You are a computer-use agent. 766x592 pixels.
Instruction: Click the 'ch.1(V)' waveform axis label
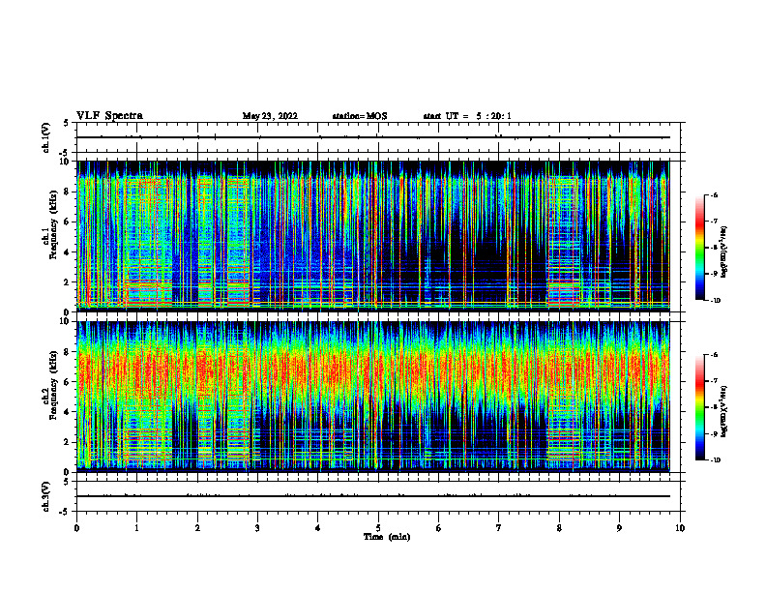pyautogui.click(x=45, y=137)
